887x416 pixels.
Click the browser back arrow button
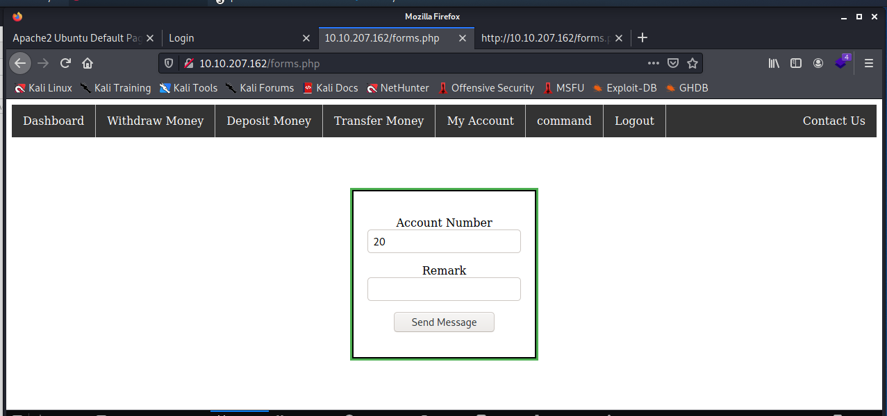pos(20,63)
